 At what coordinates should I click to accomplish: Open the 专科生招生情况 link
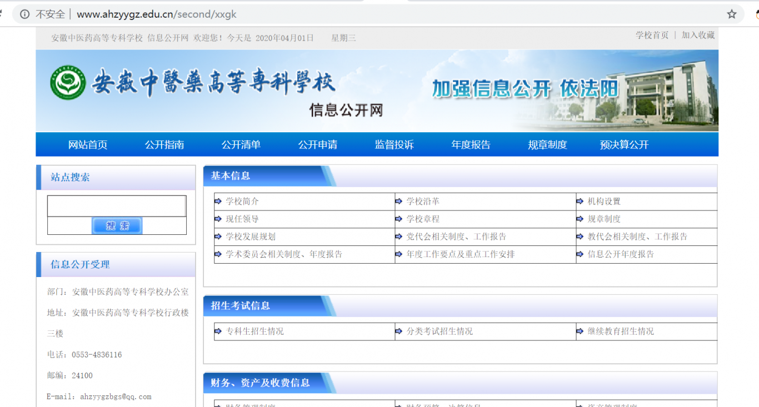(254, 332)
